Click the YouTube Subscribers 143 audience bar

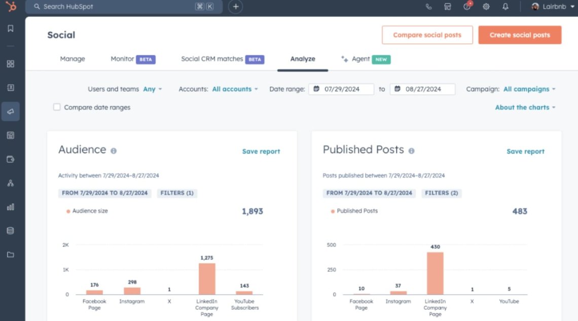coord(244,293)
